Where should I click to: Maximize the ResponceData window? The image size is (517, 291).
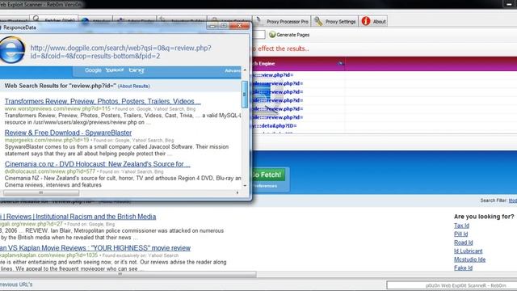[224, 25]
